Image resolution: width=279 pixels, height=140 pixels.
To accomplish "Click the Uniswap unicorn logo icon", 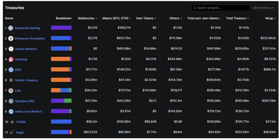I will 11,59.
